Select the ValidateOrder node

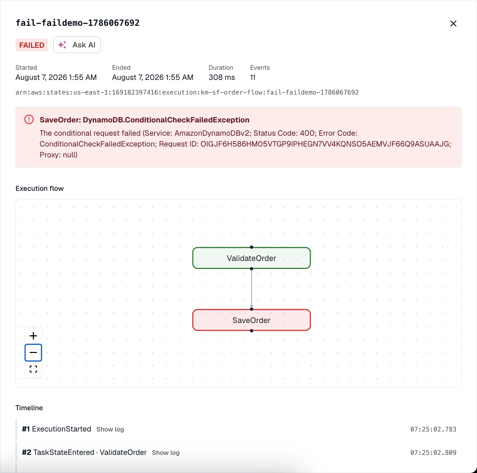[251, 258]
